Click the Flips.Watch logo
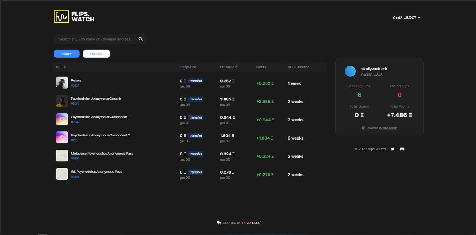Screen dimensions: 476x235 [x=74, y=17]
